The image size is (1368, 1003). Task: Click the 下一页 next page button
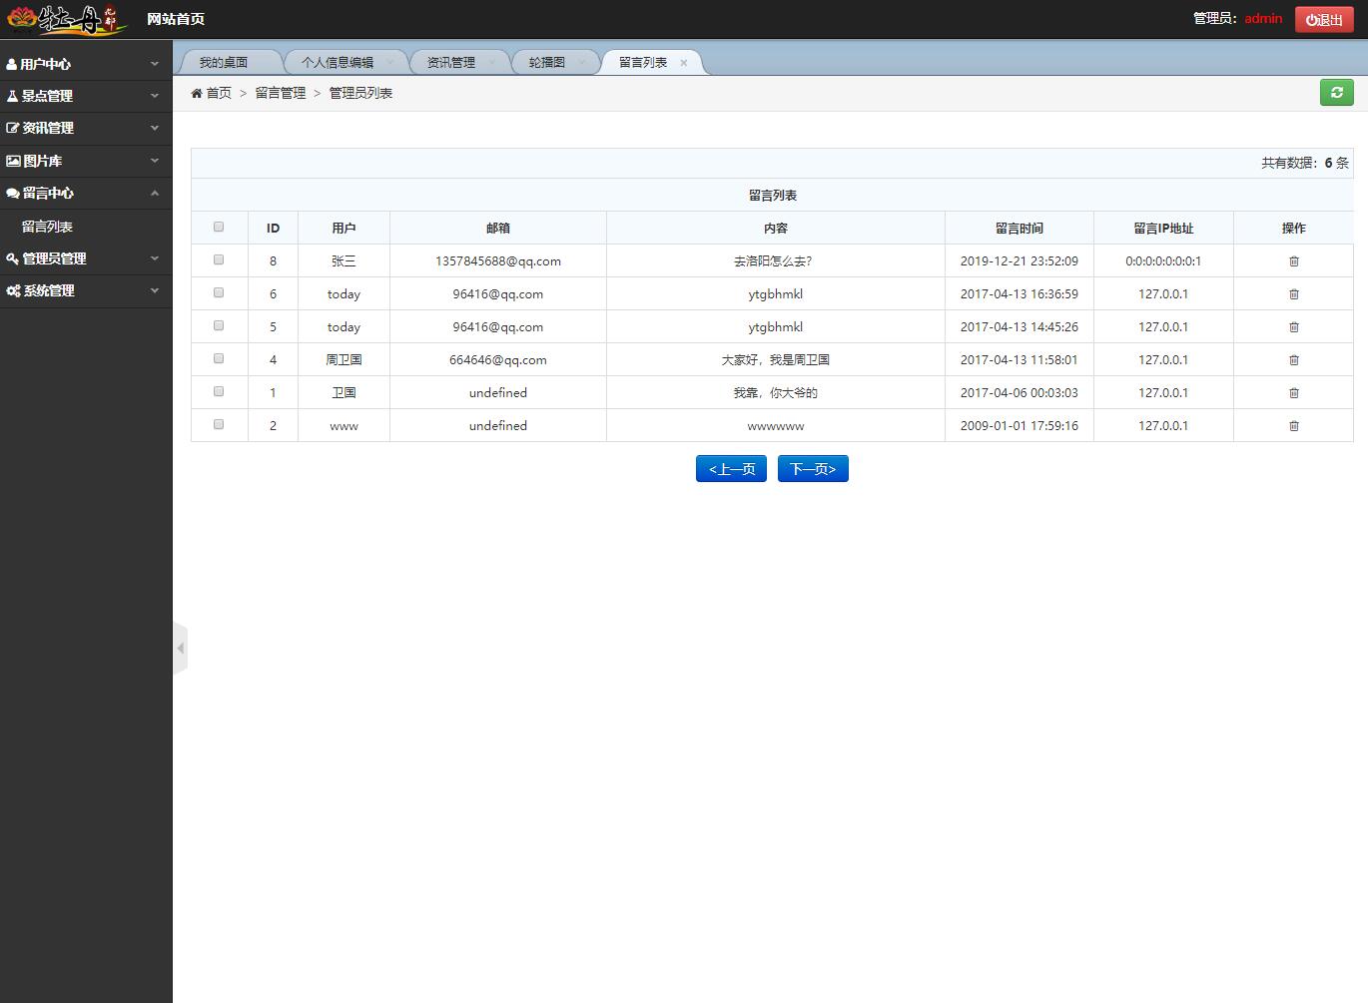tap(813, 469)
